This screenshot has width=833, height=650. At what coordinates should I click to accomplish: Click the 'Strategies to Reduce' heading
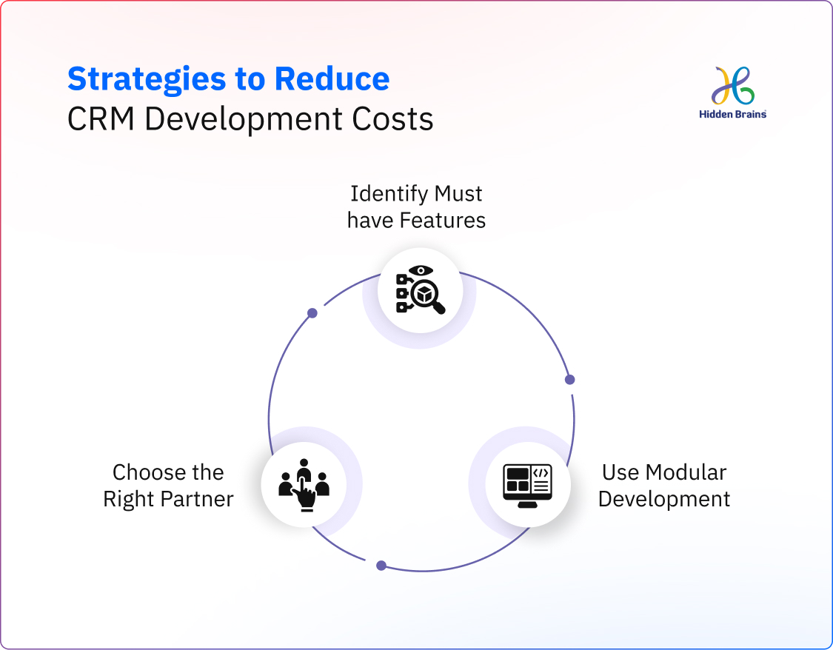[228, 78]
